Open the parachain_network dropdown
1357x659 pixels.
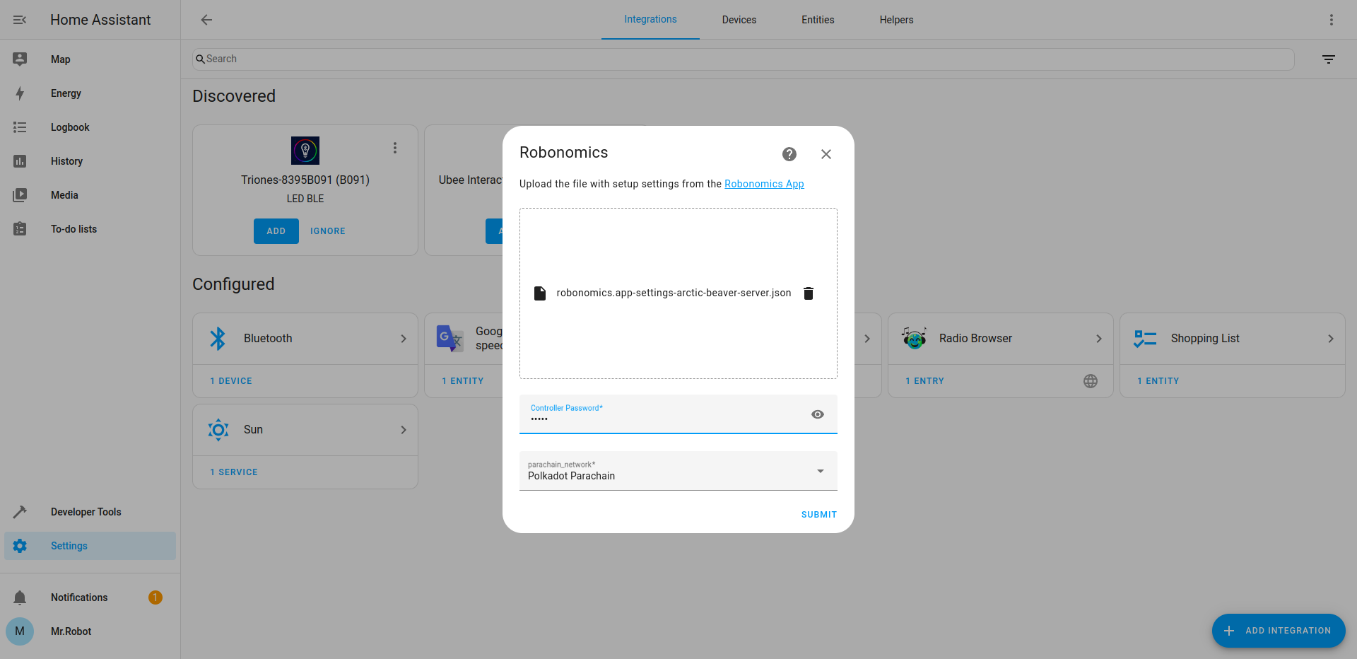click(x=678, y=471)
